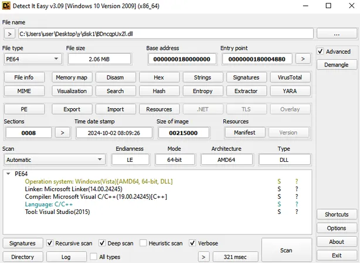The height and width of the screenshot is (263, 360).
Task: Open the Disasm view
Action: click(116, 77)
